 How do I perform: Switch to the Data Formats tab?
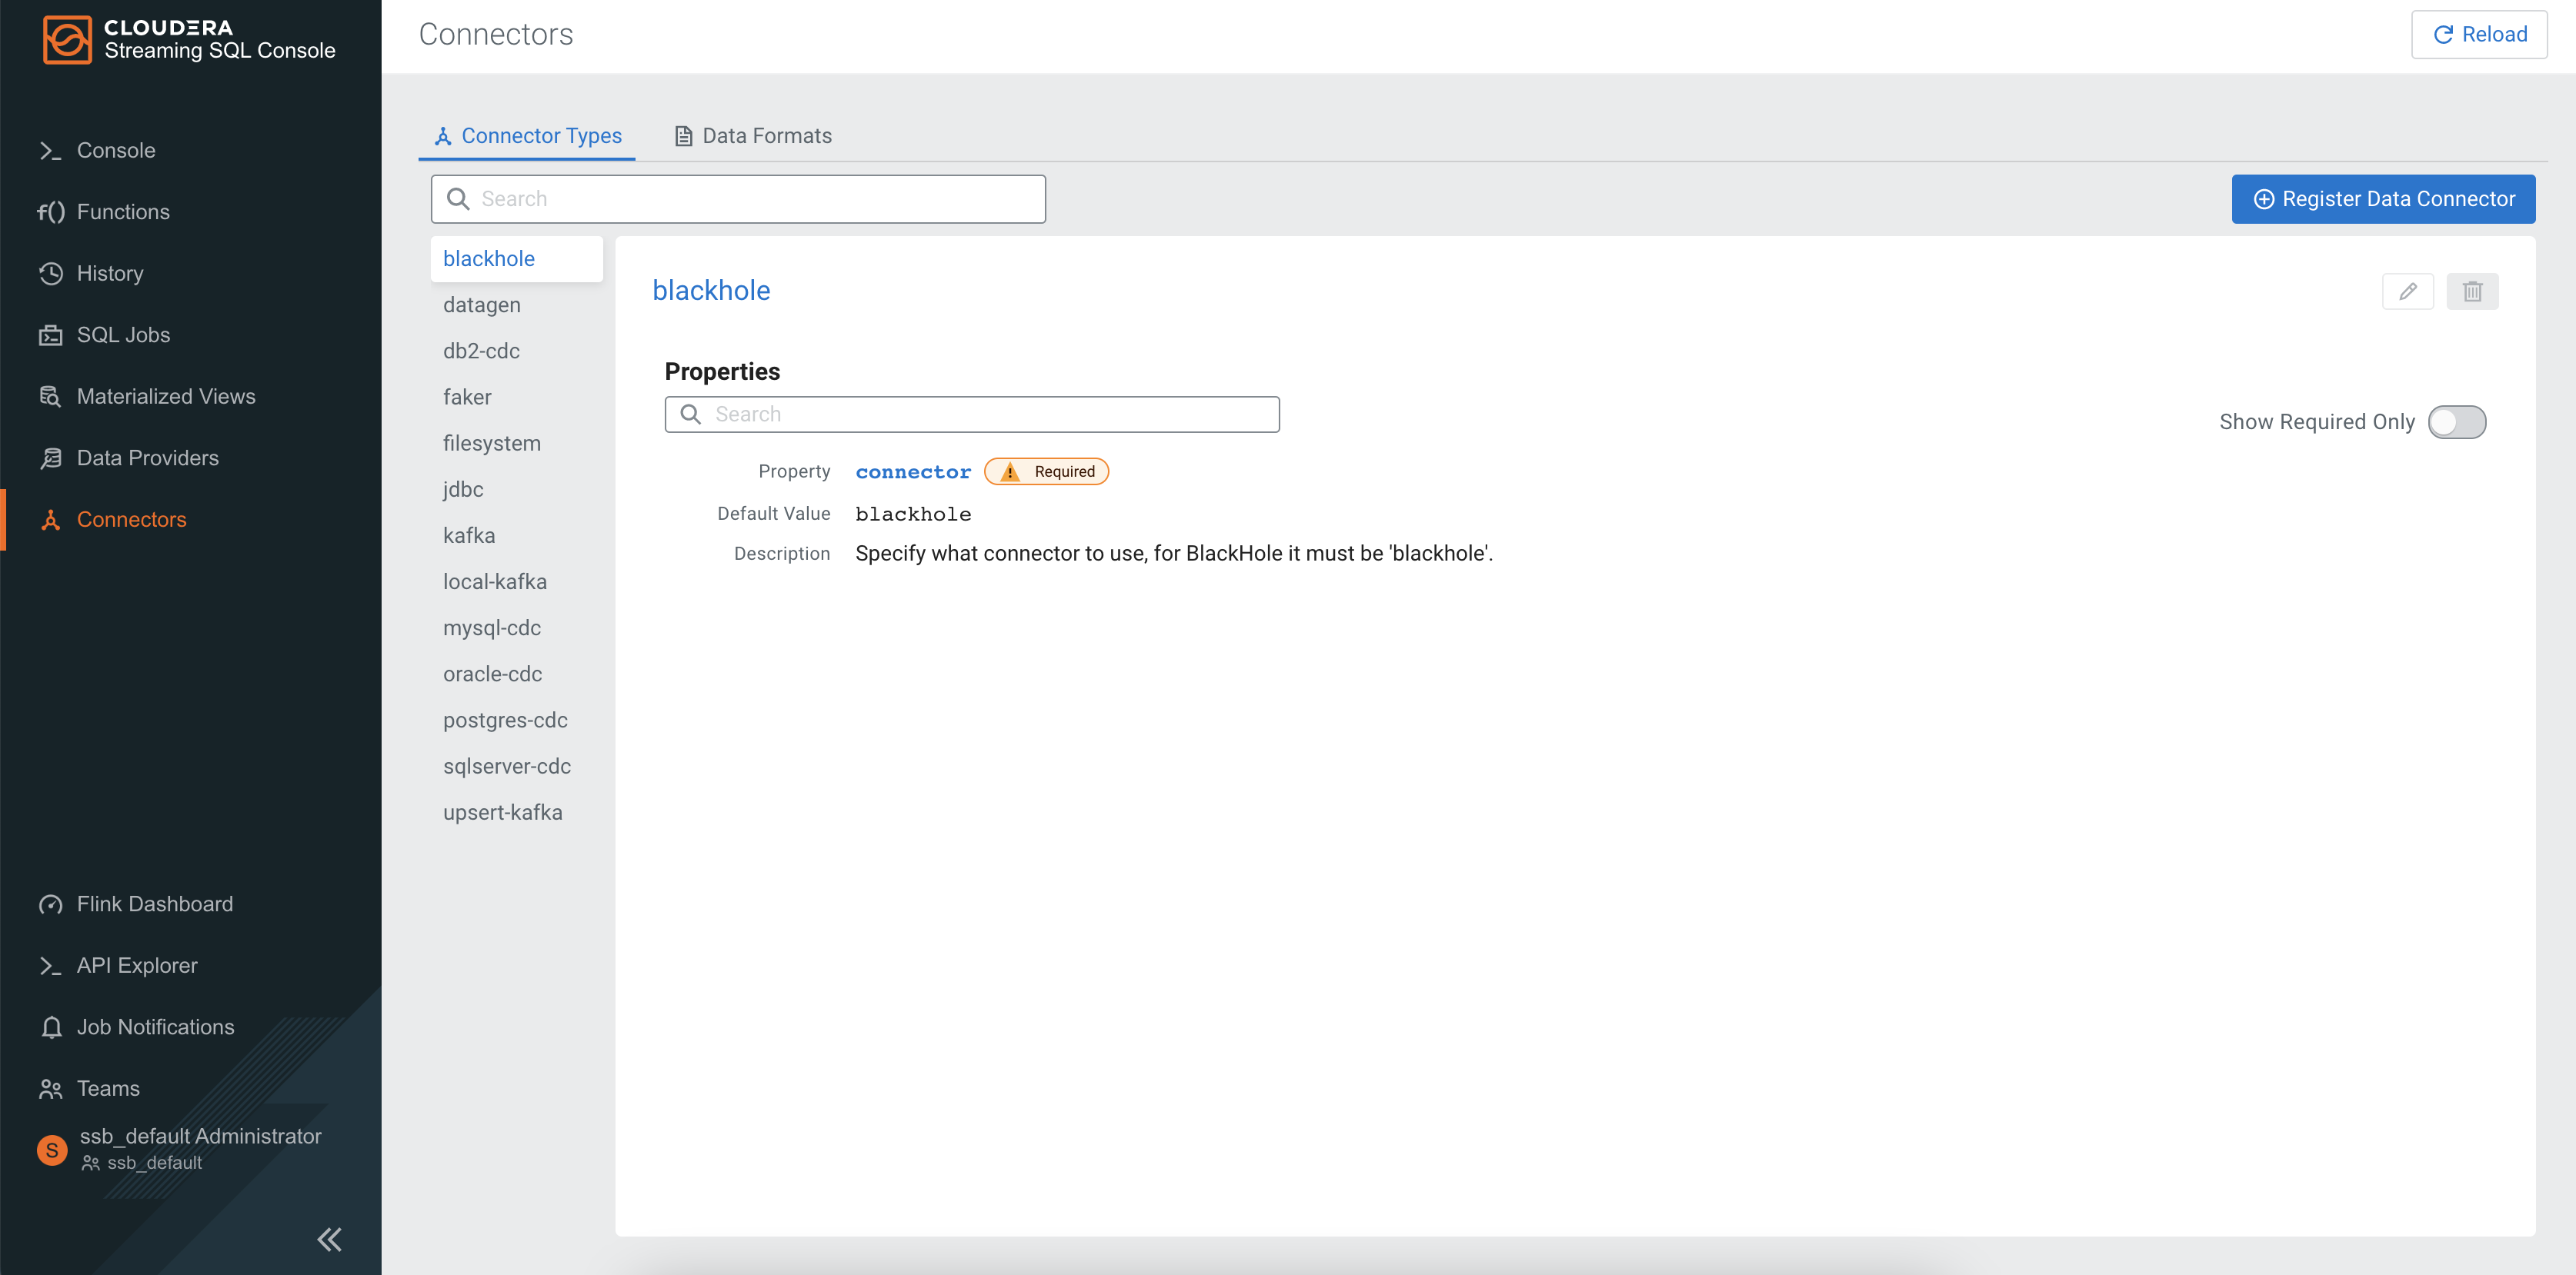click(x=753, y=136)
